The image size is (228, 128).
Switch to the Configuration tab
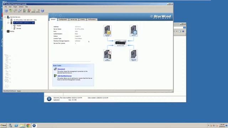point(63,20)
